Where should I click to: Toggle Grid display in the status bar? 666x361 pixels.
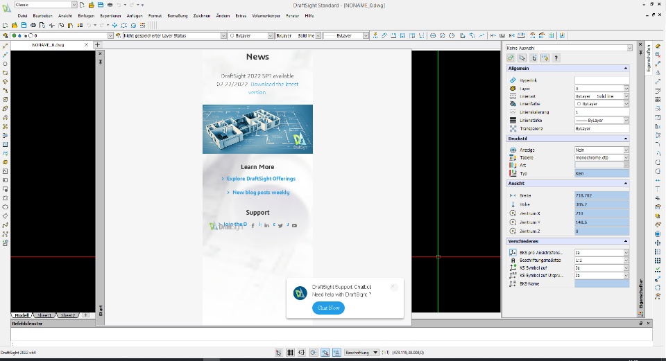pos(290,353)
